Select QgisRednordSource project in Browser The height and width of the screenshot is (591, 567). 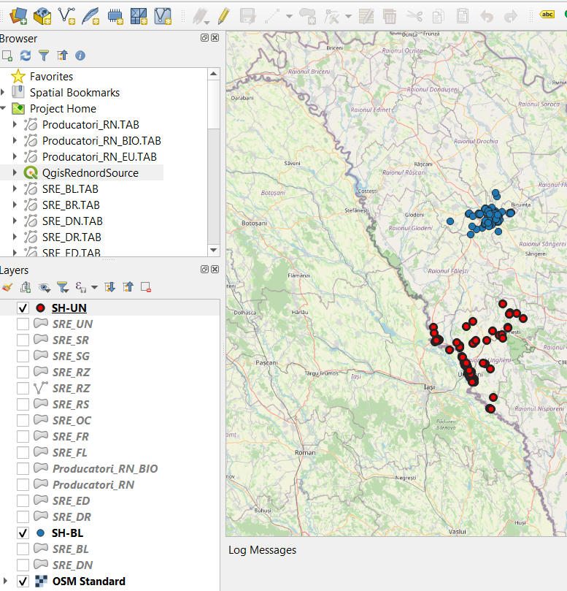(90, 173)
